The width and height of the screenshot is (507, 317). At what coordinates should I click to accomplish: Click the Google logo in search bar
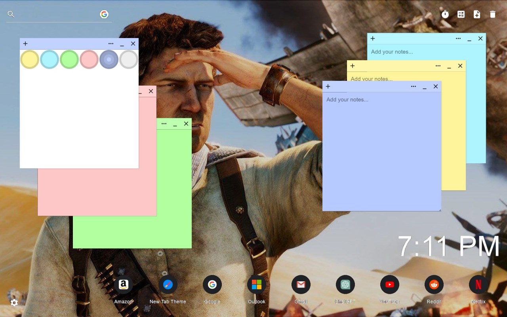pyautogui.click(x=104, y=14)
